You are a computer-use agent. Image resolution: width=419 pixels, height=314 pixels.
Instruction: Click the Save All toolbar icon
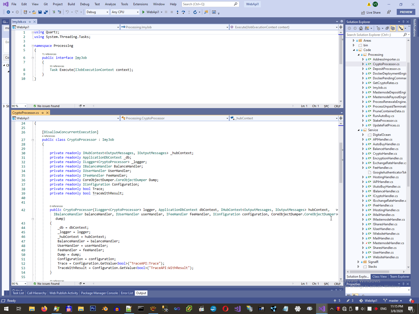point(46,12)
